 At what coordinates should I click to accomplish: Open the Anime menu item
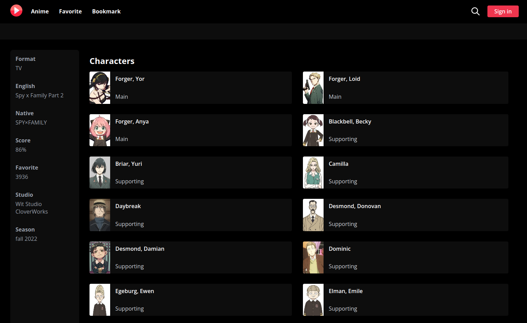click(x=40, y=11)
